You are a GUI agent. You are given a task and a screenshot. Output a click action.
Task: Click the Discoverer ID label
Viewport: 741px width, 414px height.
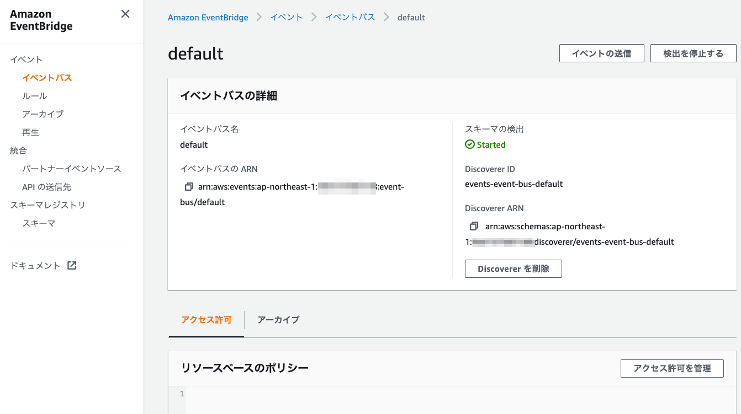[490, 169]
